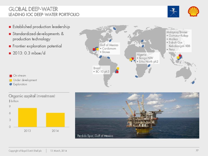Click the blue deep-water platform icon

coord(173,11)
